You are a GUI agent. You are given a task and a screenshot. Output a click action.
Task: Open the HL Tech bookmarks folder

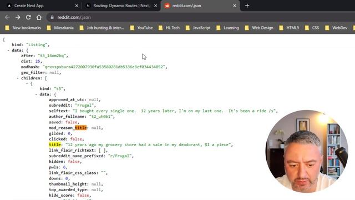(x=169, y=28)
